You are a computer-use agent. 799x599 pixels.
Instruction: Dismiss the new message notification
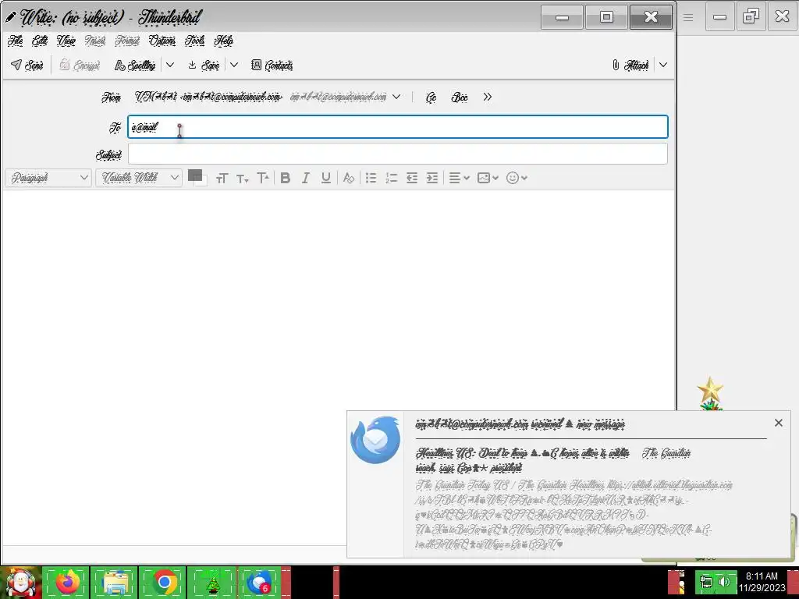[778, 423]
